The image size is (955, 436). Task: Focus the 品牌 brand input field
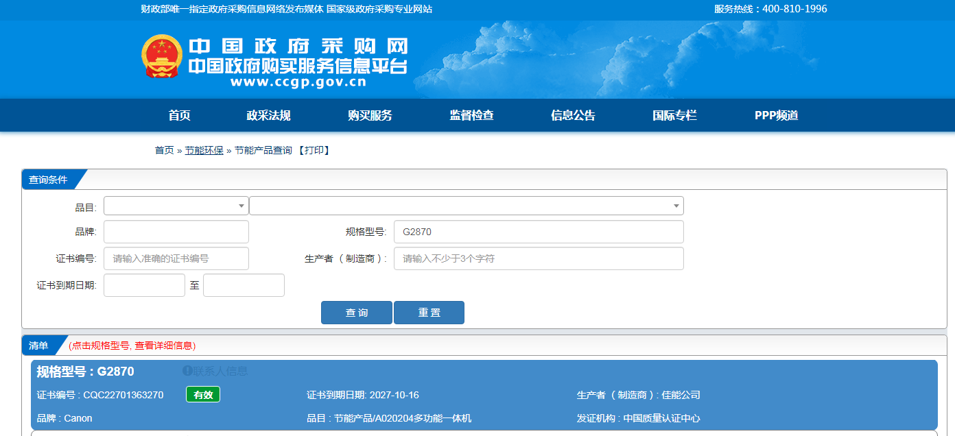point(176,232)
